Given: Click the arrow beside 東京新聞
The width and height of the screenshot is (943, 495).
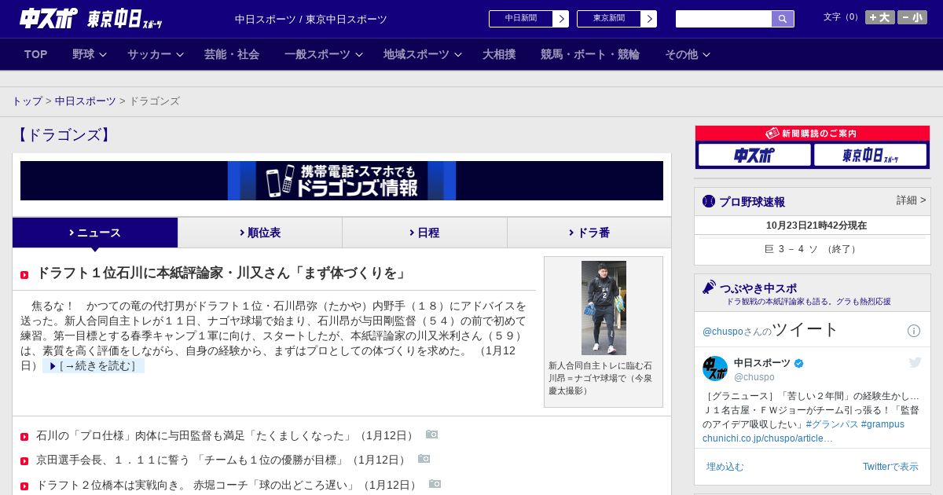Looking at the screenshot, I should click(648, 19).
